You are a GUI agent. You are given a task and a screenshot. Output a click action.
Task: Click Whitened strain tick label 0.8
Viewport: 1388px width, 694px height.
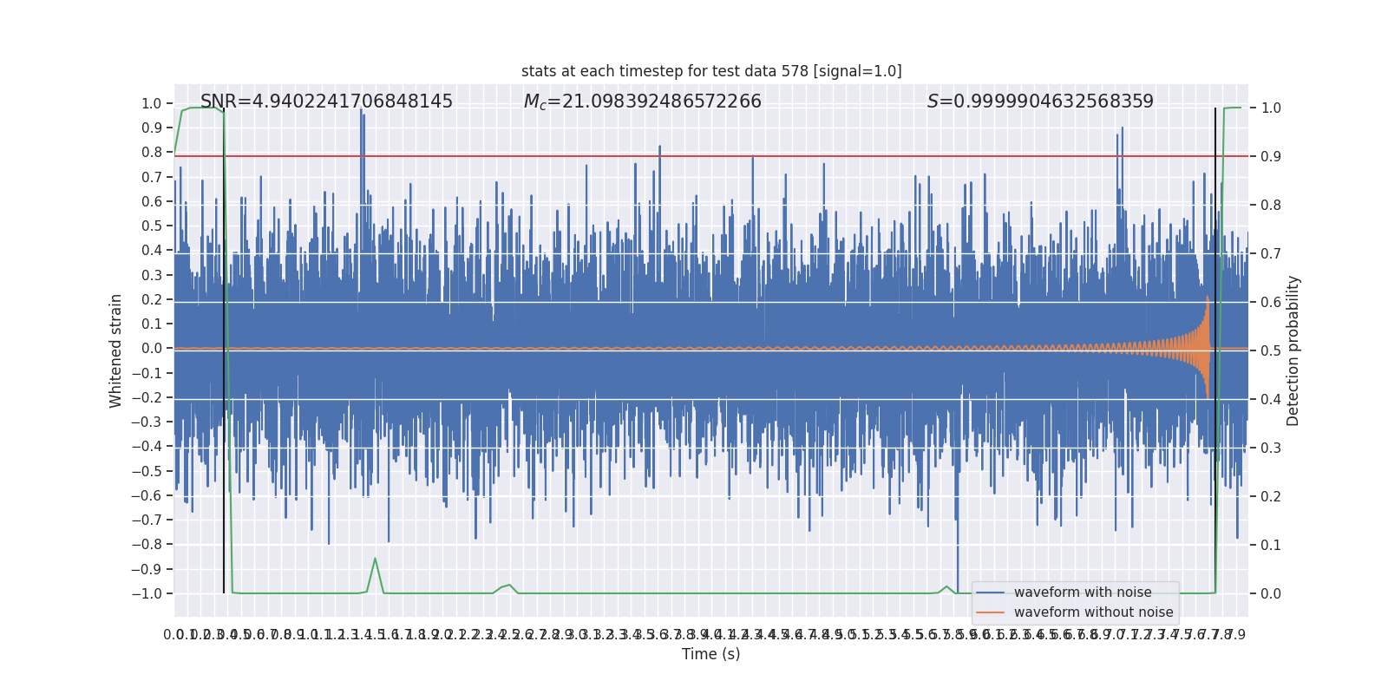click(x=152, y=152)
